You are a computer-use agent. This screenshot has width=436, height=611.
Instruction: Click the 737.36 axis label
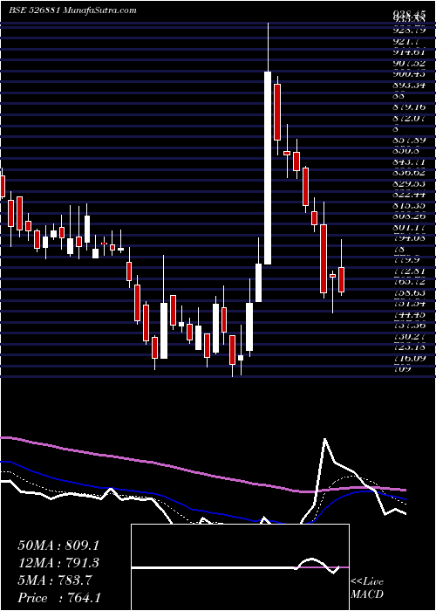pyautogui.click(x=409, y=325)
